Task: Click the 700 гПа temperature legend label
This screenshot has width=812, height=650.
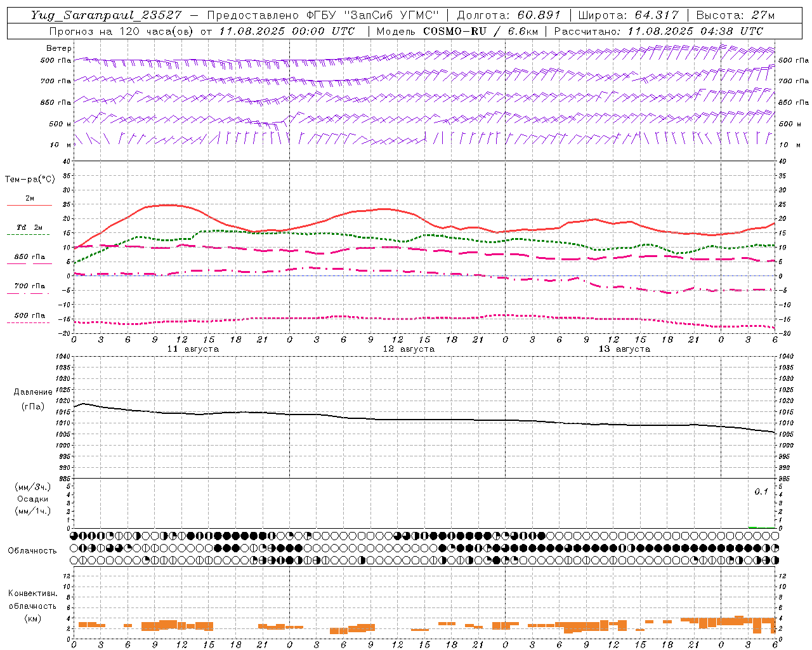Action: tap(30, 286)
